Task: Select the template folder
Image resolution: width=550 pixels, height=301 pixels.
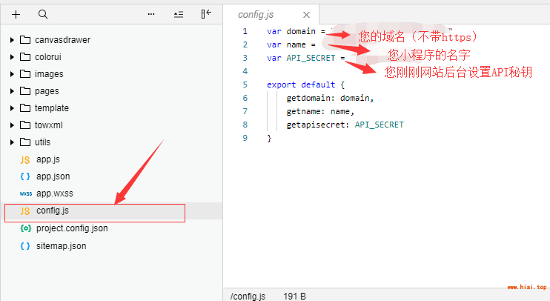Action: tap(51, 108)
